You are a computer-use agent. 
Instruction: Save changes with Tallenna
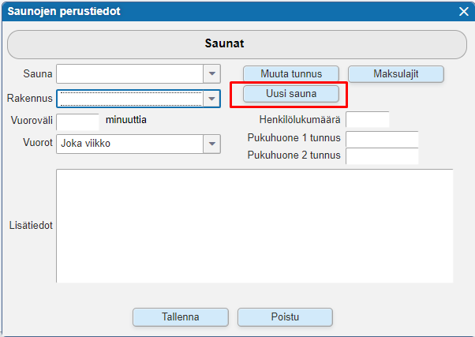[x=181, y=317]
